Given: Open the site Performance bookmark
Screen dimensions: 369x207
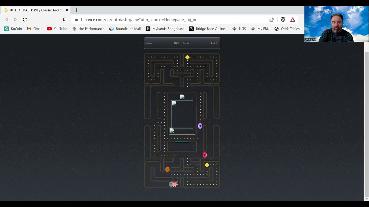Looking at the screenshot, I should click(88, 29).
